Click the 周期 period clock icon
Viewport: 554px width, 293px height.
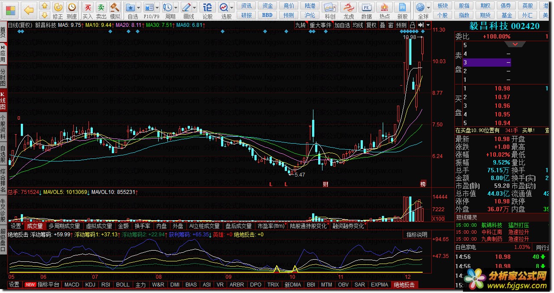click(x=168, y=7)
